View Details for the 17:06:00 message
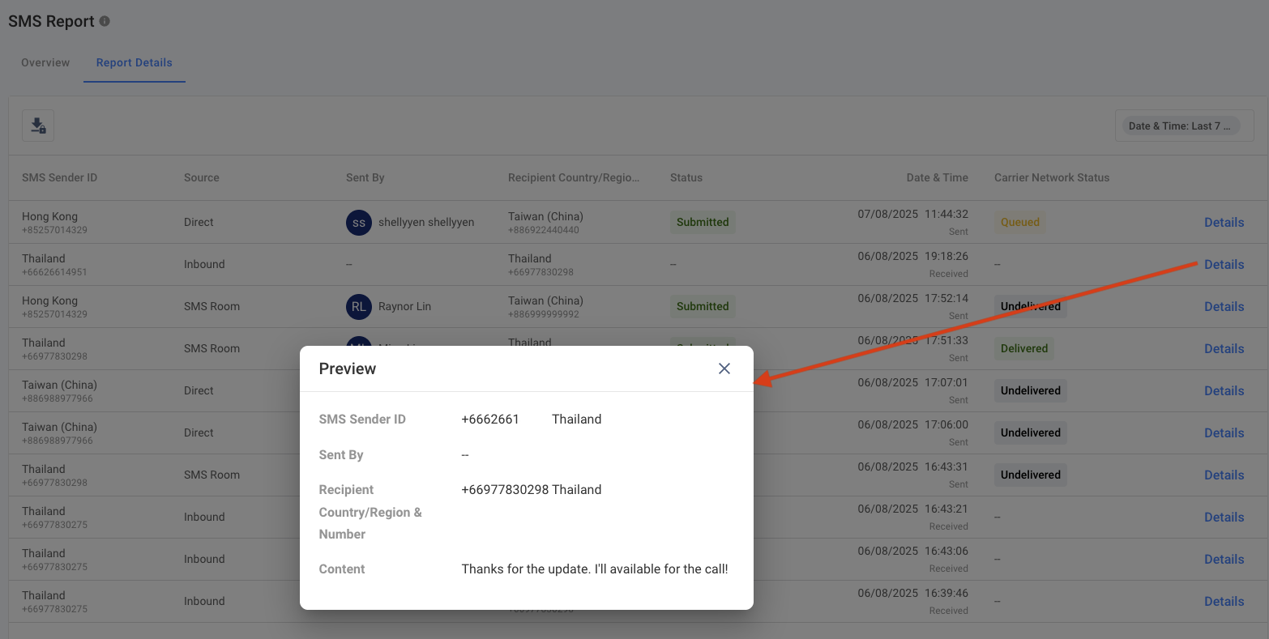The height and width of the screenshot is (639, 1269). click(1224, 432)
